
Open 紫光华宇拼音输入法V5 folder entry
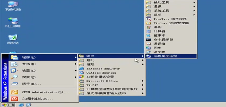coord(111,93)
